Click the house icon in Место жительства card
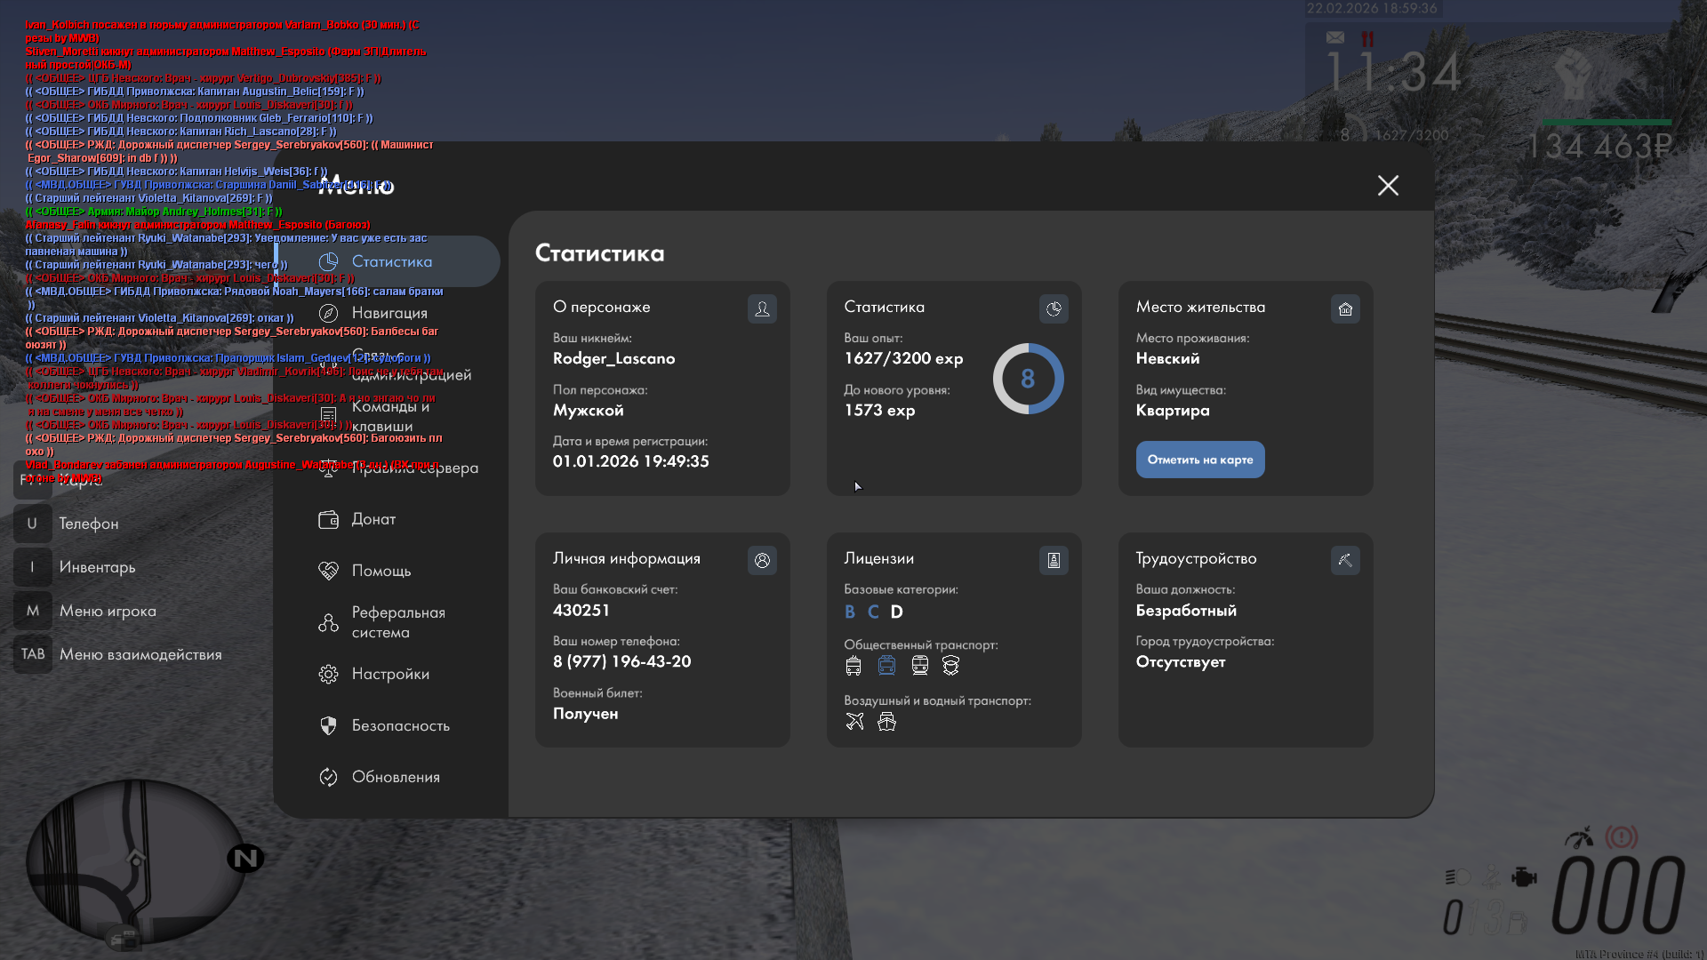This screenshot has height=960, width=1707. [1345, 309]
